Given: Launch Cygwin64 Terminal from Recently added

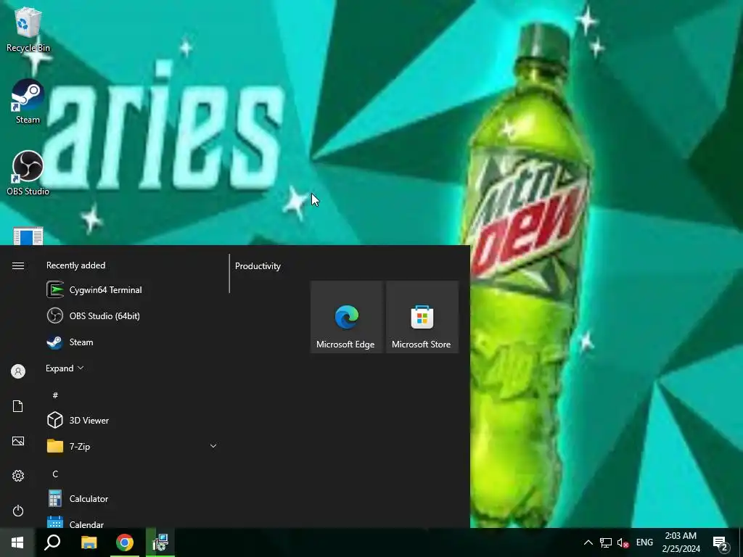Looking at the screenshot, I should (x=133, y=290).
